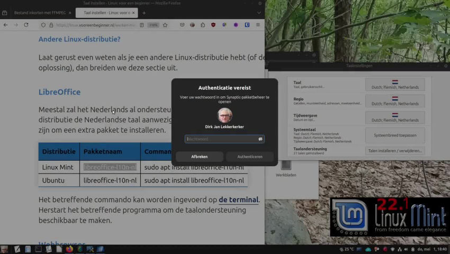
Task: Open a new Firefox tab with the plus
Action: [x=144, y=13]
